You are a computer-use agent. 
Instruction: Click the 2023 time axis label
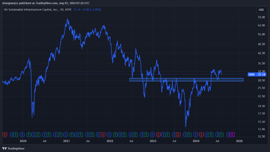coord(153,141)
